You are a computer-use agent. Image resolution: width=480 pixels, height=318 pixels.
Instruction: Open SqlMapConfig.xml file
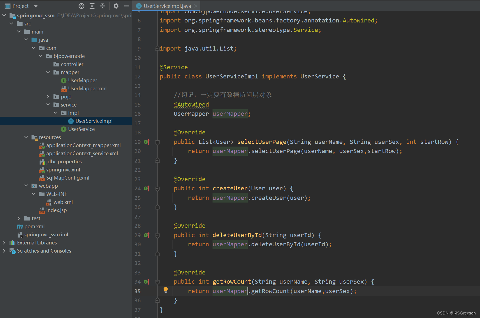[67, 178]
